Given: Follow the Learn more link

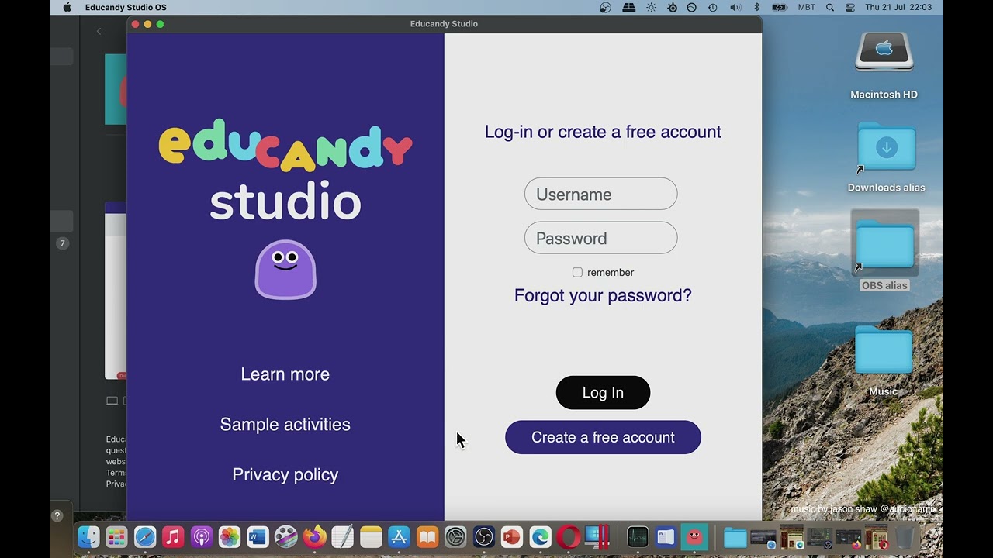Looking at the screenshot, I should 285,374.
